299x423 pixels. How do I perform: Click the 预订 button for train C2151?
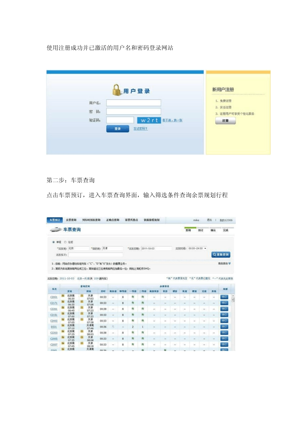[x=224, y=315]
